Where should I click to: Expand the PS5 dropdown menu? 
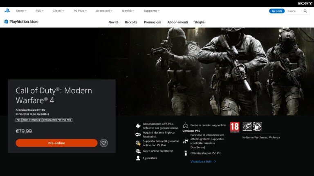coord(39,11)
